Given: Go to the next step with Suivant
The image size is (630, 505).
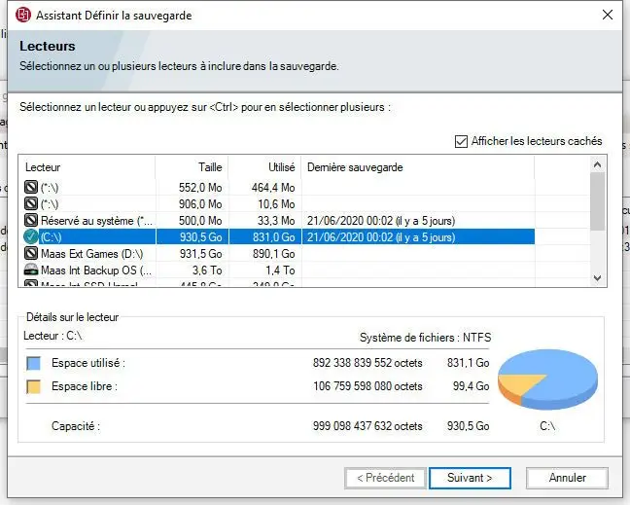Looking at the screenshot, I should pyautogui.click(x=470, y=478).
